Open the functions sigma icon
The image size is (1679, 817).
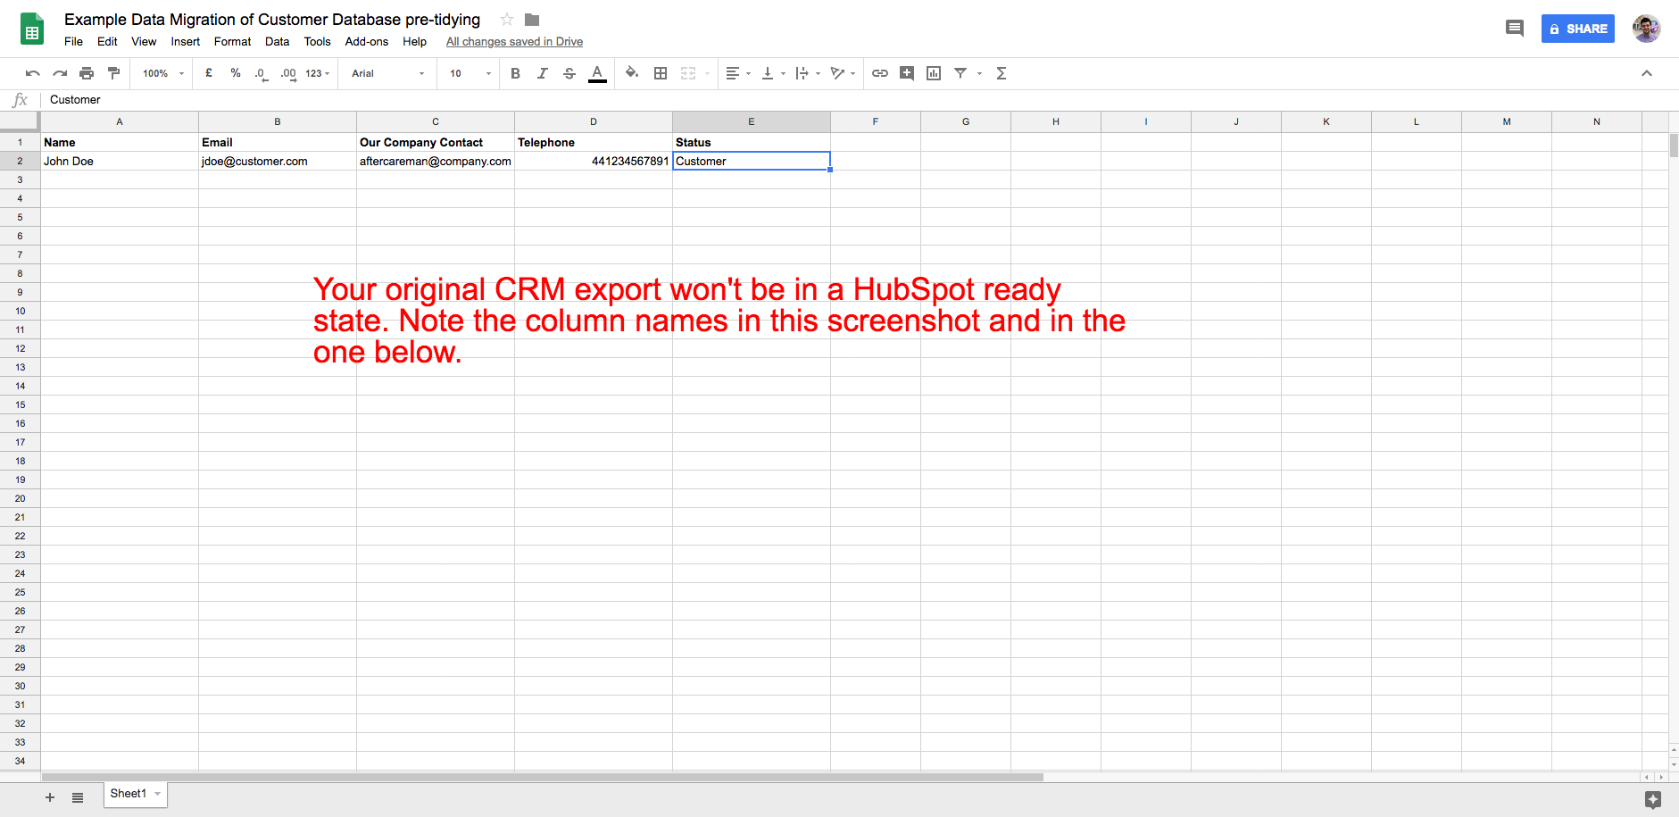pos(1002,73)
